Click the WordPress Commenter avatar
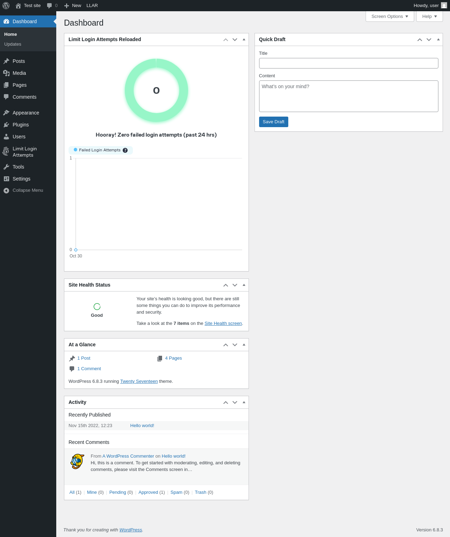The image size is (450, 537). (x=77, y=461)
